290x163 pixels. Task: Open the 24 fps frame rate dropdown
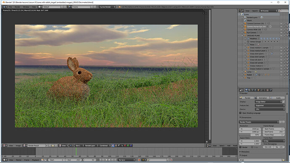274,141
